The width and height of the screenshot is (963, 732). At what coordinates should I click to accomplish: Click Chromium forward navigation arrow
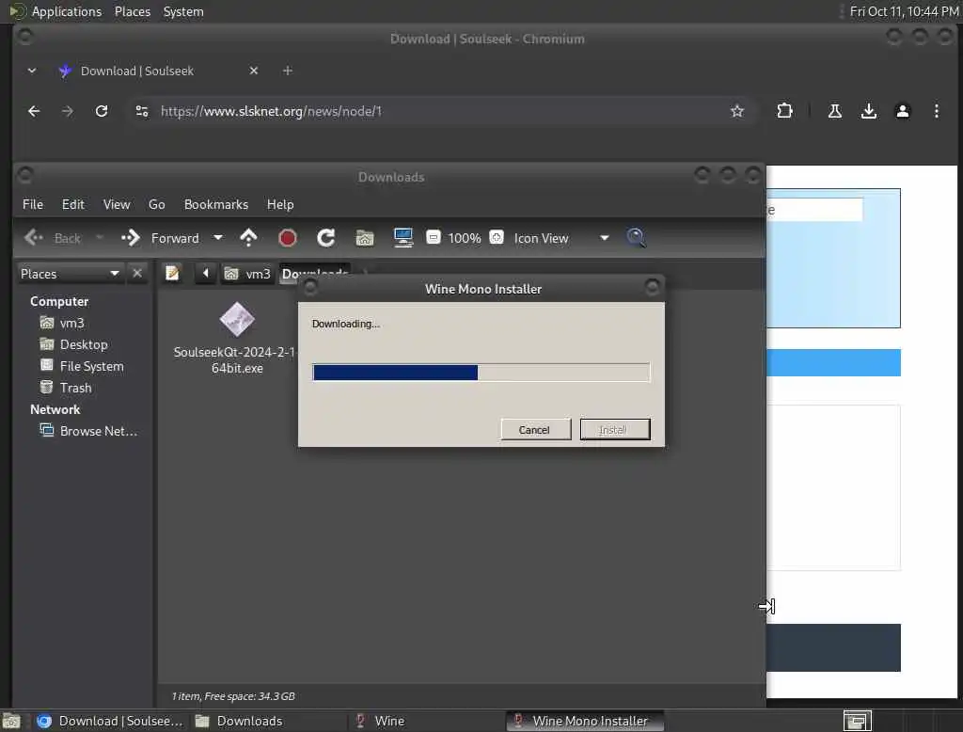click(x=68, y=111)
